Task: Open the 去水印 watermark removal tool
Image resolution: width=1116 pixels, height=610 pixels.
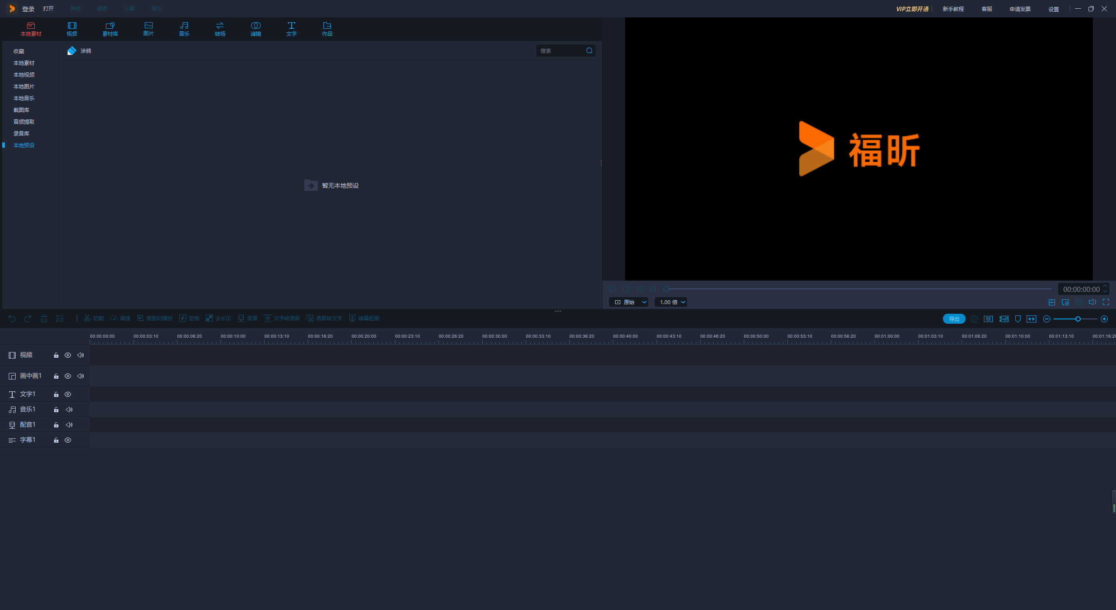Action: pyautogui.click(x=218, y=319)
